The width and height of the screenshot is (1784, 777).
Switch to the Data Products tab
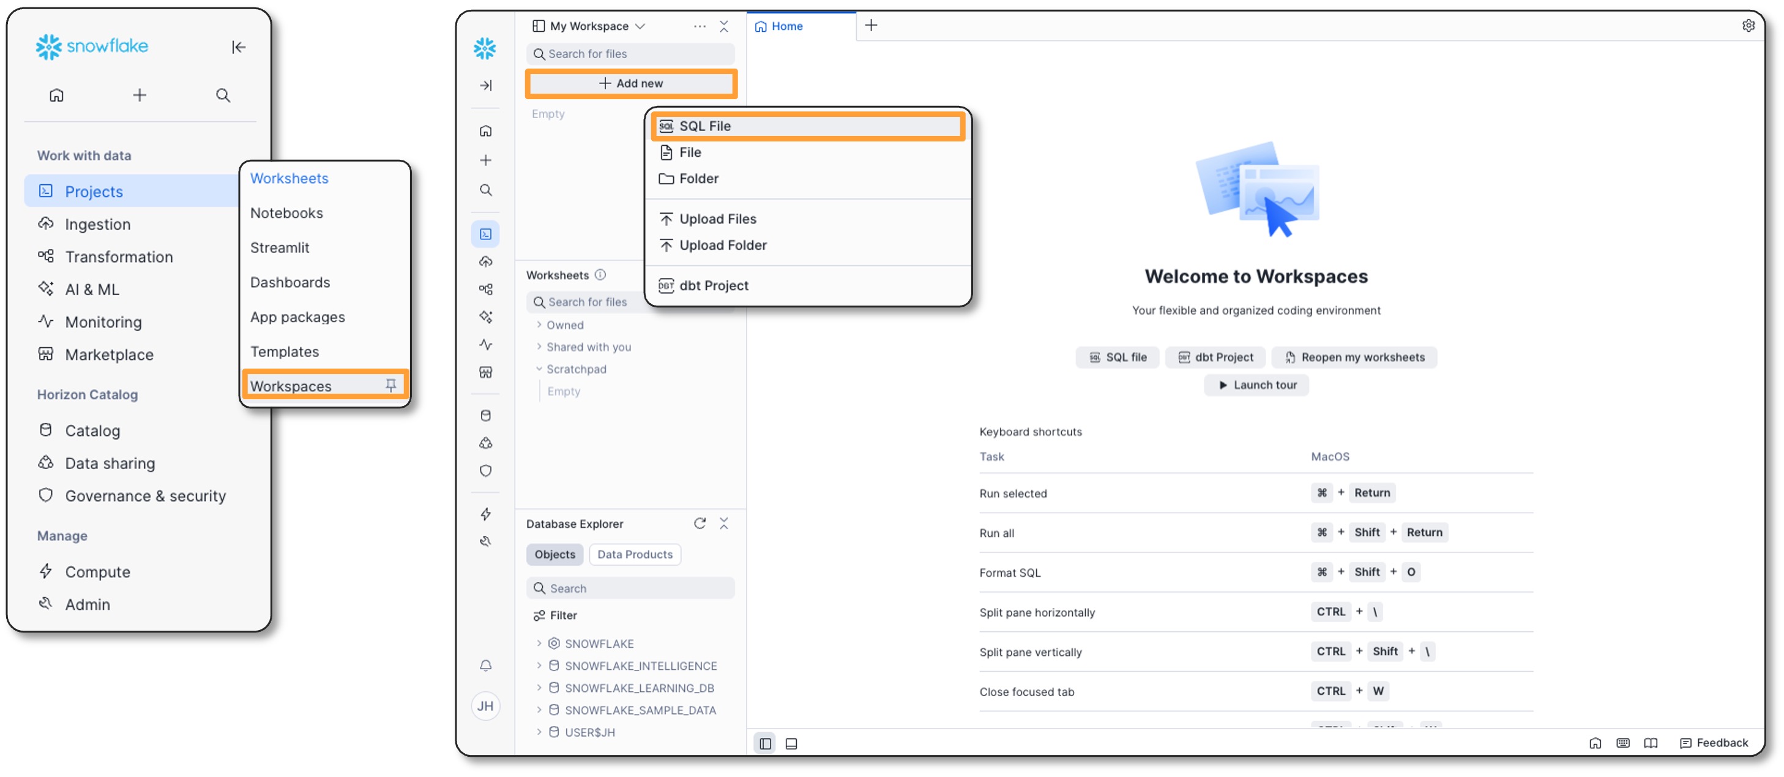point(635,554)
